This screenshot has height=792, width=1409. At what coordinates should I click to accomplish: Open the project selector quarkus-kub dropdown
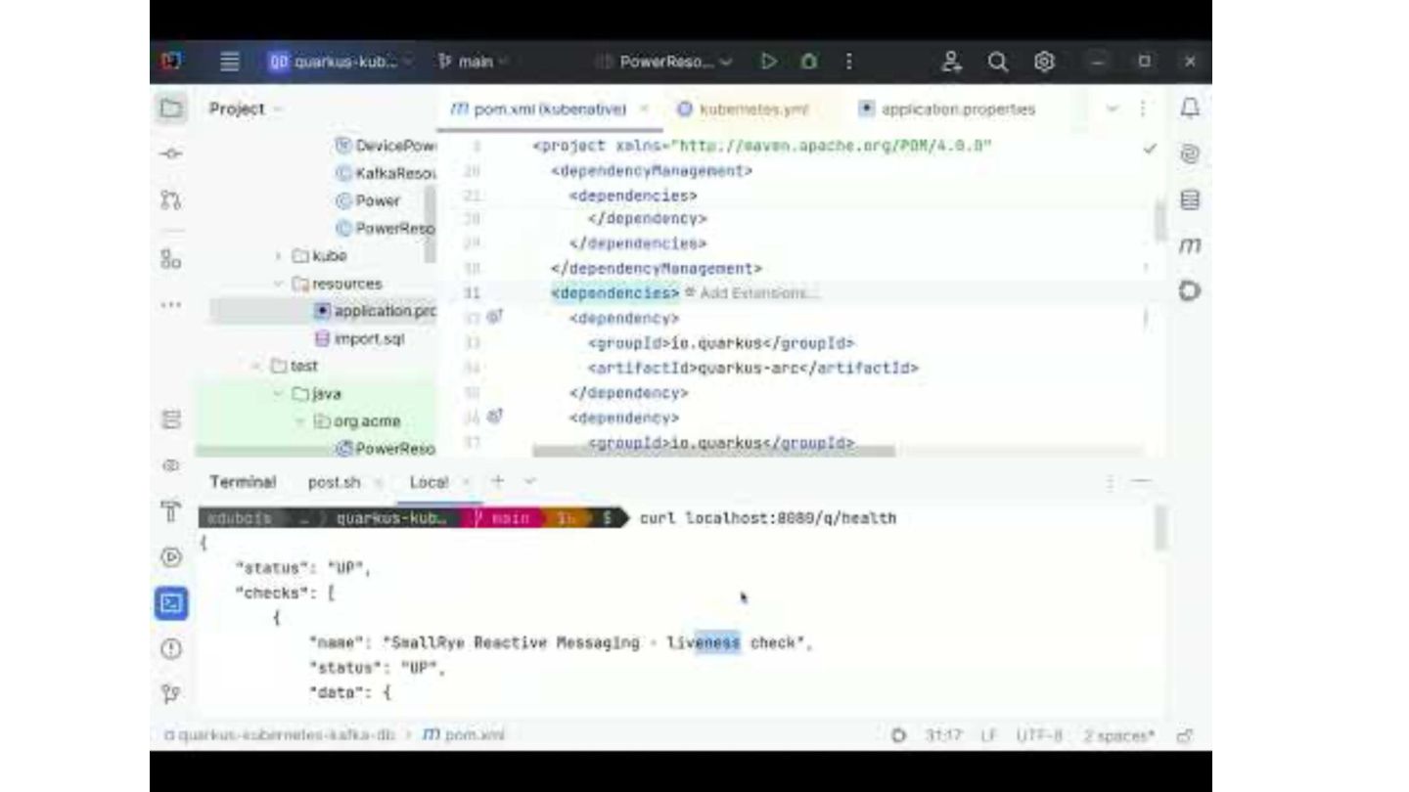point(340,62)
